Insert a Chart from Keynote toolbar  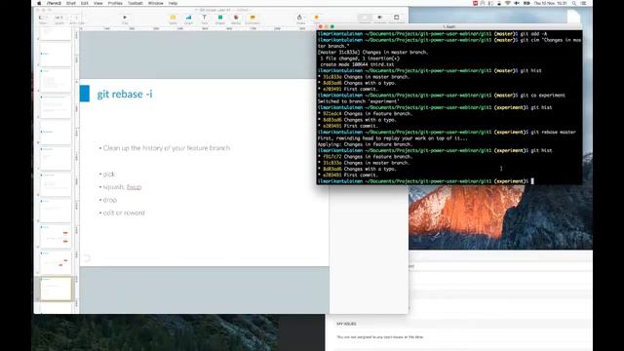click(x=188, y=18)
